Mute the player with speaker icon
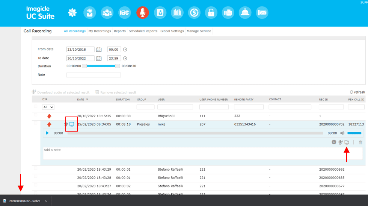 tap(342, 133)
